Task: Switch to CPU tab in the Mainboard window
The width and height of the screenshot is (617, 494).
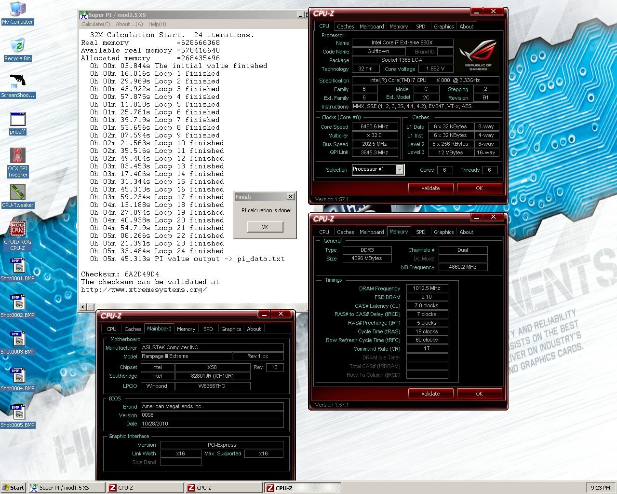Action: (111, 329)
